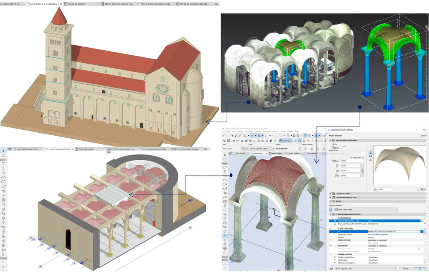Image resolution: width=429 pixels, height=274 pixels.
Task: Collapse the General Ratings group
Action: 331,254
